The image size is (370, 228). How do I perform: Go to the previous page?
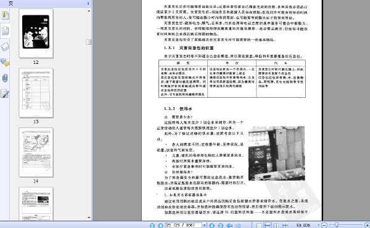click(x=160, y=226)
